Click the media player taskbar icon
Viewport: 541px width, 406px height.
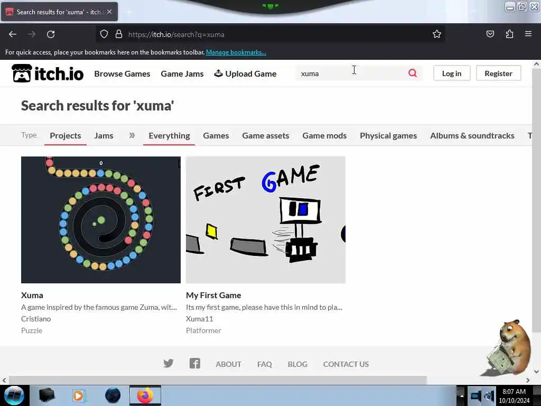coord(79,395)
